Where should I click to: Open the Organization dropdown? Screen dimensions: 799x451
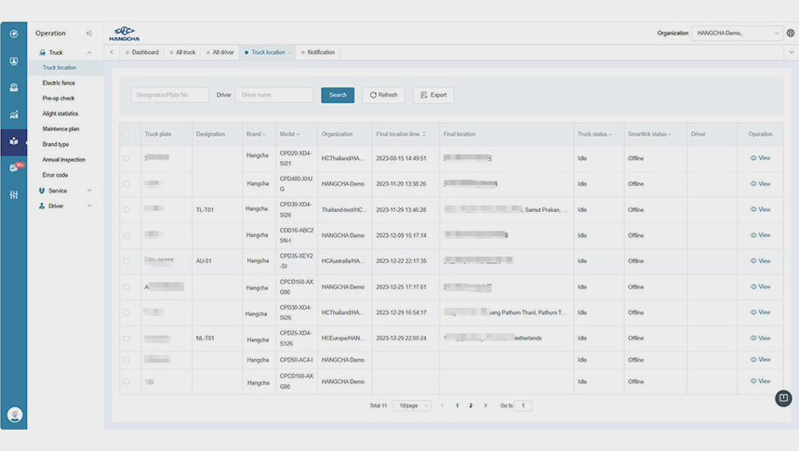click(x=737, y=33)
